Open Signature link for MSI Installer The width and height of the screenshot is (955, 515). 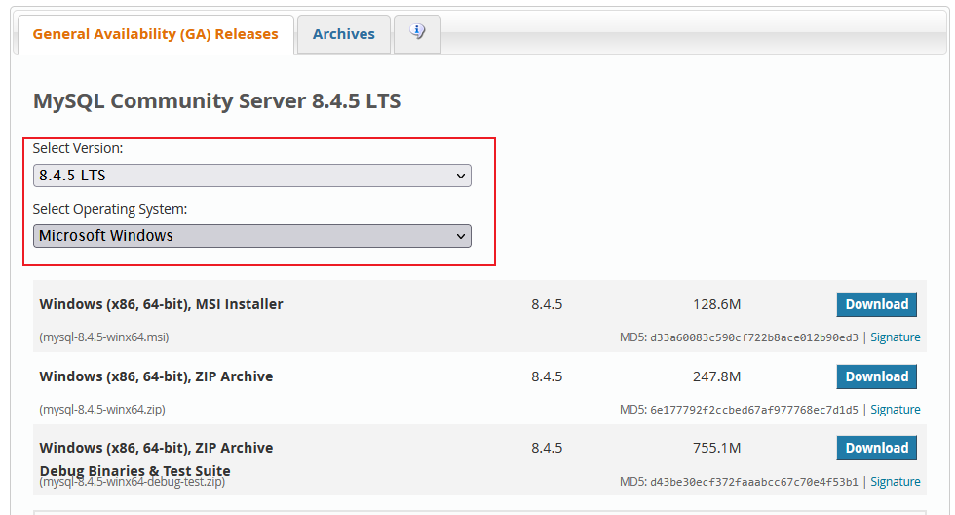tap(896, 337)
